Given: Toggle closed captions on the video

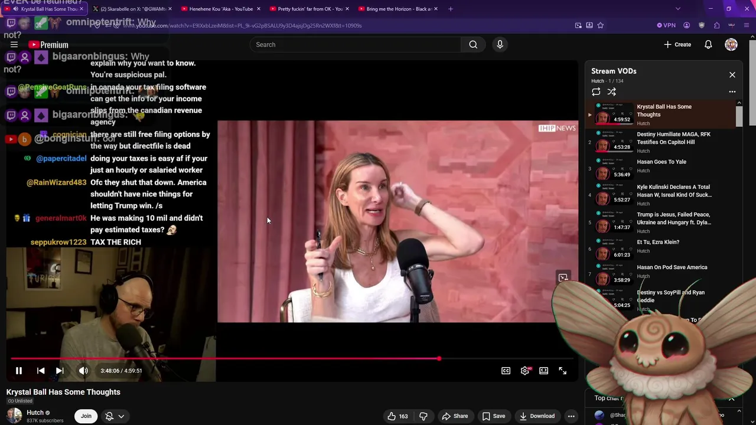Looking at the screenshot, I should (506, 371).
